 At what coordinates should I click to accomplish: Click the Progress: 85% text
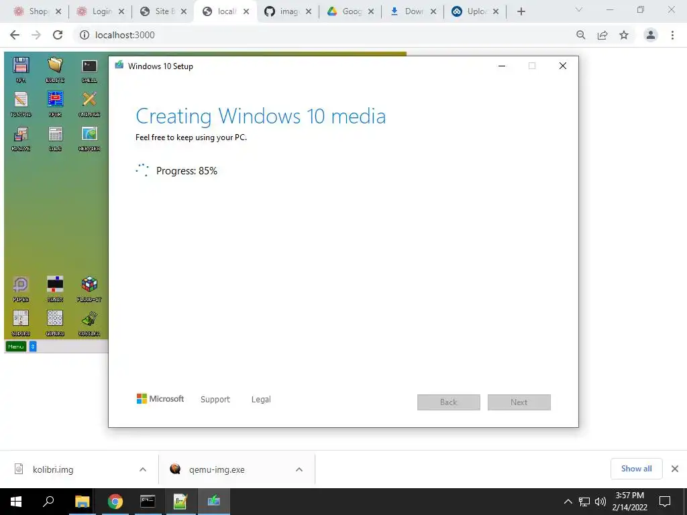[187, 171]
